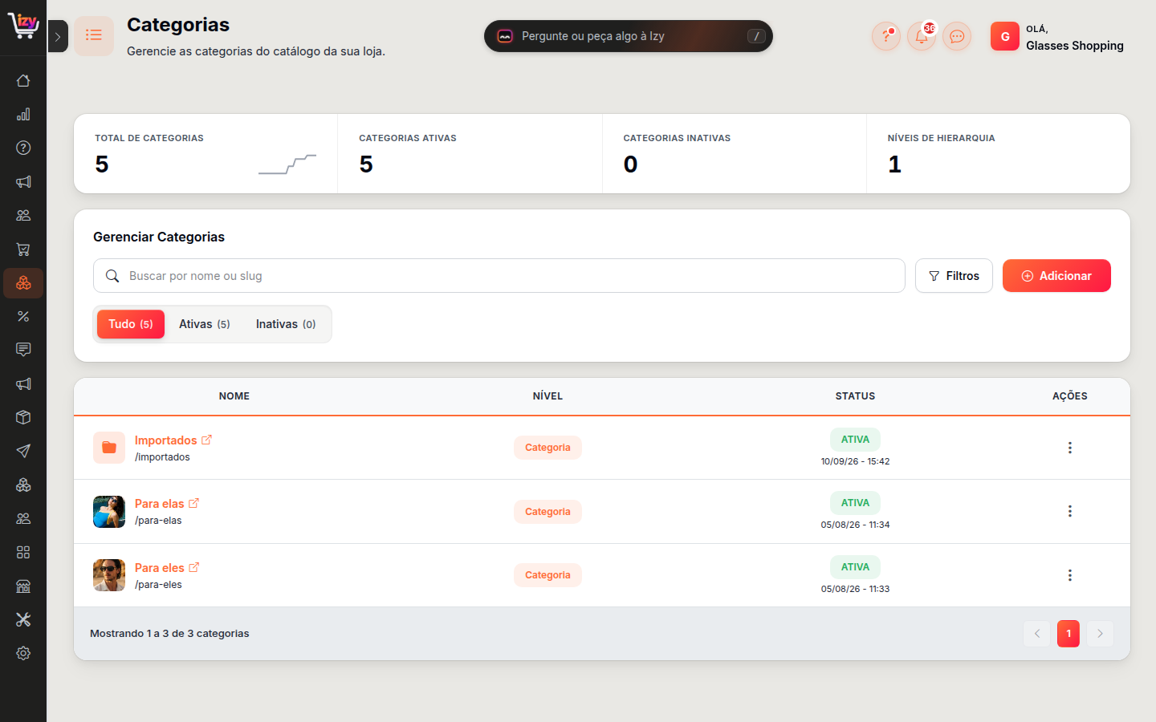Screen dimensions: 1156x722
Task: Open the single box package sidebar icon
Action: click(x=23, y=417)
